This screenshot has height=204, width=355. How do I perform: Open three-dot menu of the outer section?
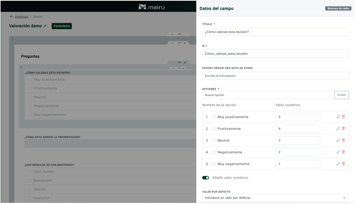click(12, 39)
